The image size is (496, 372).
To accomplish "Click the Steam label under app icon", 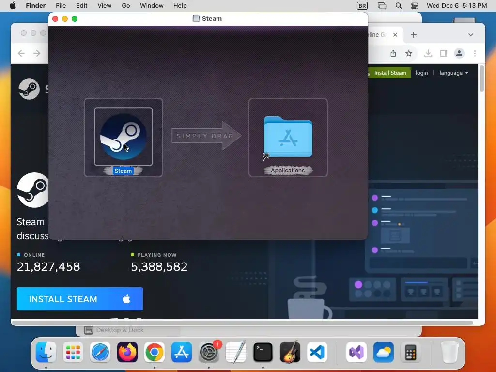I will tap(123, 171).
